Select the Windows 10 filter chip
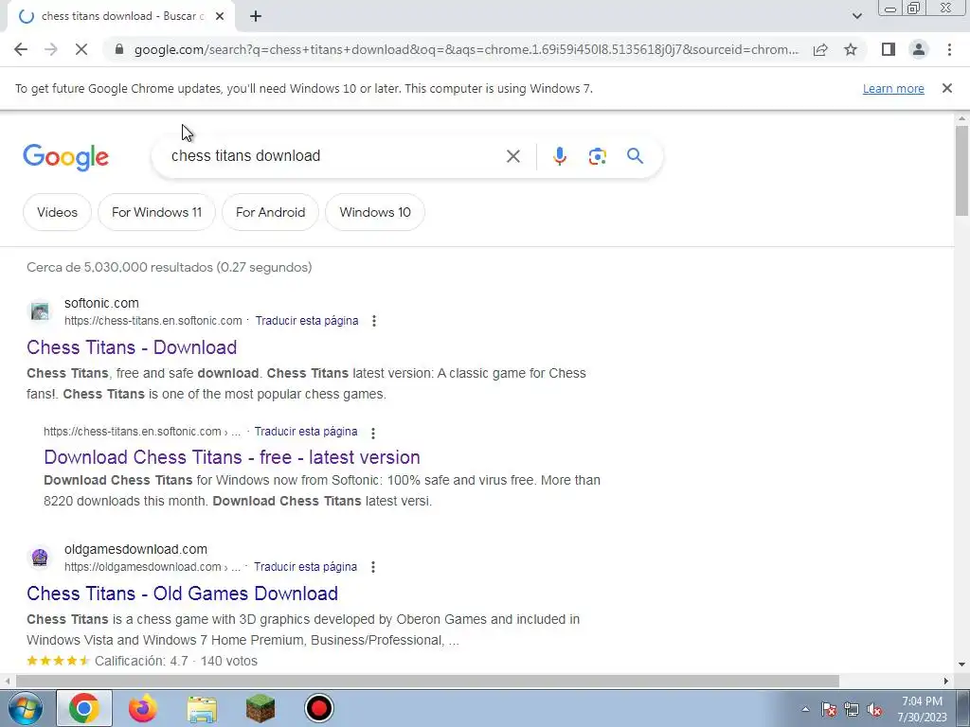Image resolution: width=970 pixels, height=727 pixels. click(x=375, y=212)
